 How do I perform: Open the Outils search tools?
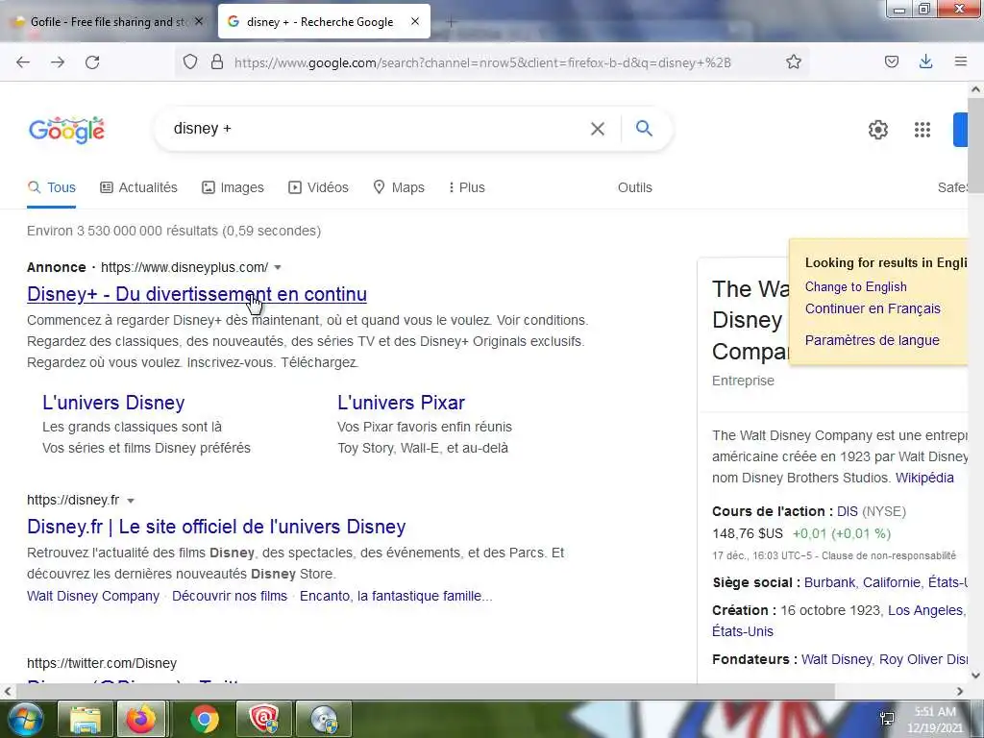[634, 187]
